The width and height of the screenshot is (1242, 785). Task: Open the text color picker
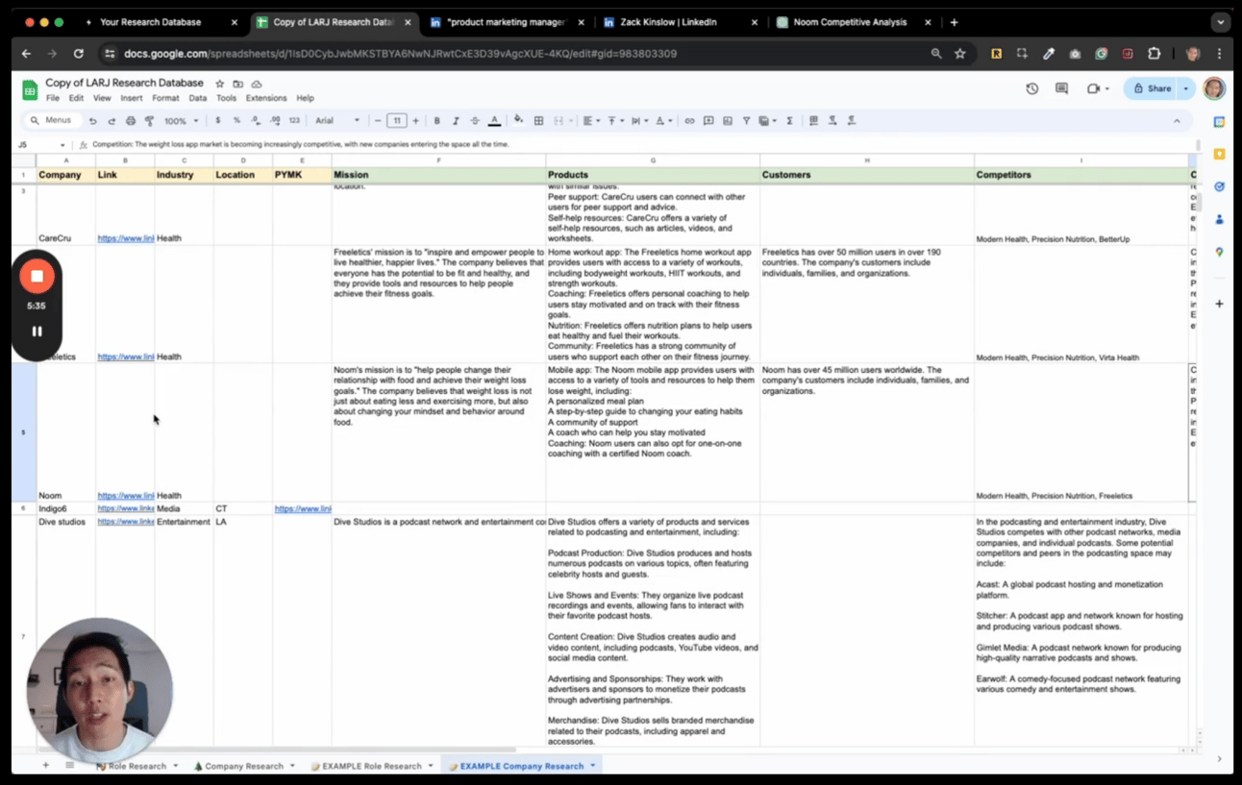(494, 121)
